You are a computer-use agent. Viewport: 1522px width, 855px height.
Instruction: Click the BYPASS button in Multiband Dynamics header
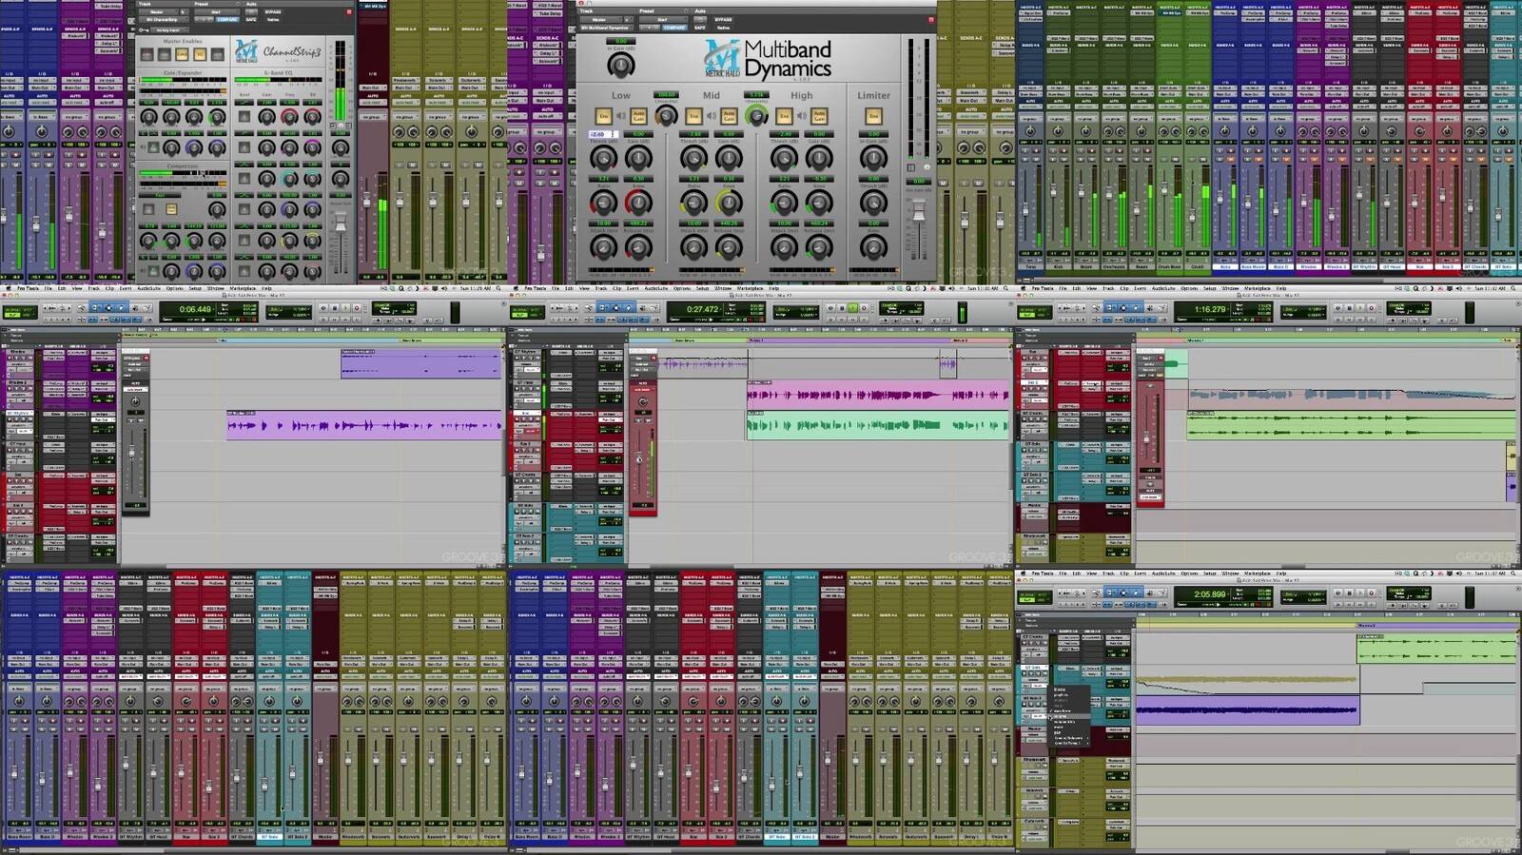coord(723,19)
